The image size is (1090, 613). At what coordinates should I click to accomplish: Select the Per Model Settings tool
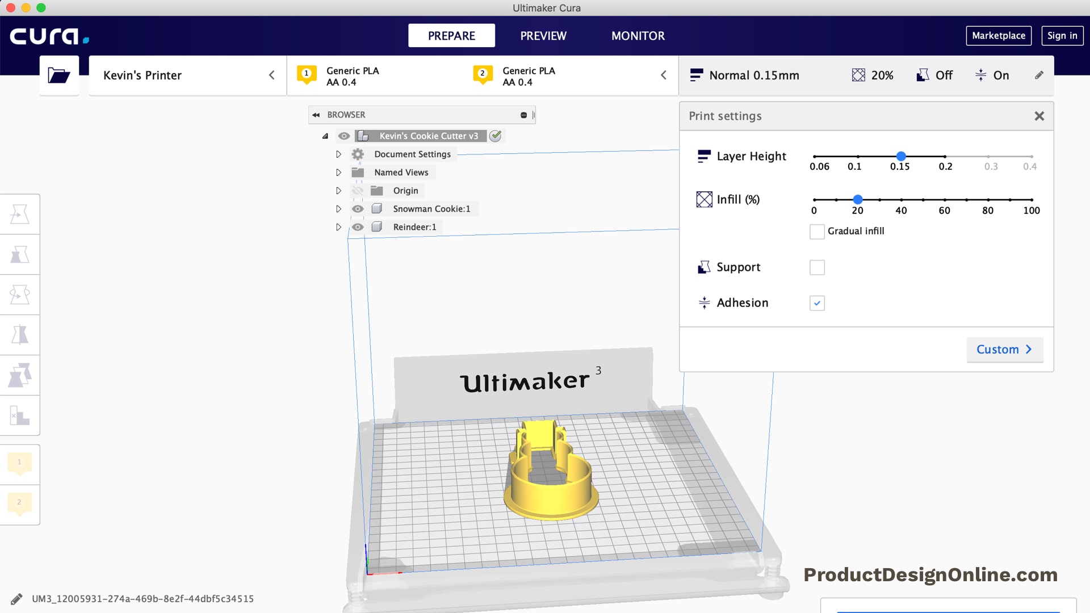coord(20,375)
